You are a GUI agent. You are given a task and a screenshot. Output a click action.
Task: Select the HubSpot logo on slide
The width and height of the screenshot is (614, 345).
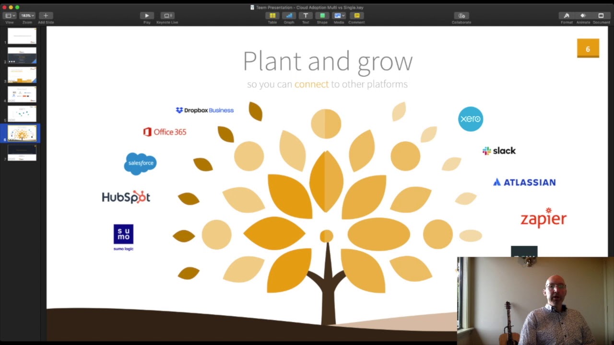click(126, 197)
